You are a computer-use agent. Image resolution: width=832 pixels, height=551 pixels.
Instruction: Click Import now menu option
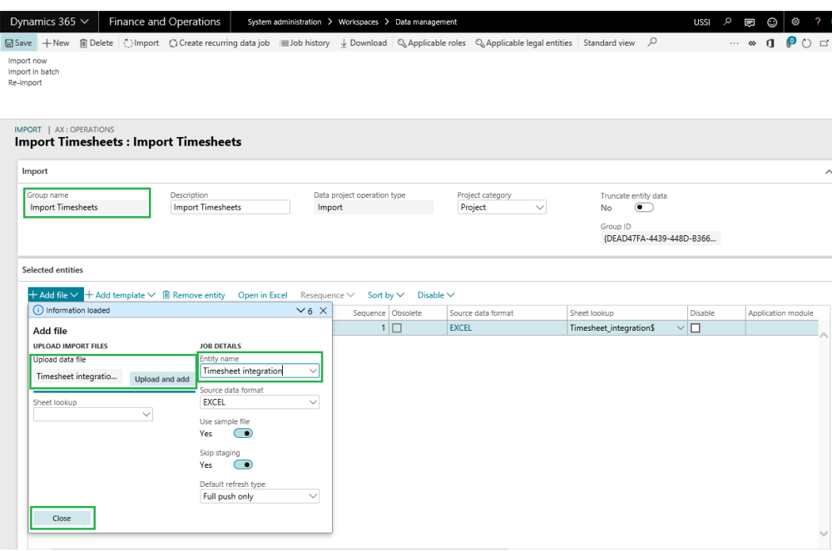pyautogui.click(x=27, y=61)
